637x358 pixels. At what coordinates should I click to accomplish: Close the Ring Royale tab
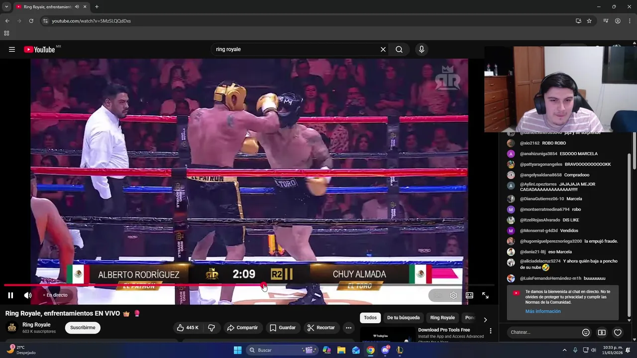tap(85, 7)
